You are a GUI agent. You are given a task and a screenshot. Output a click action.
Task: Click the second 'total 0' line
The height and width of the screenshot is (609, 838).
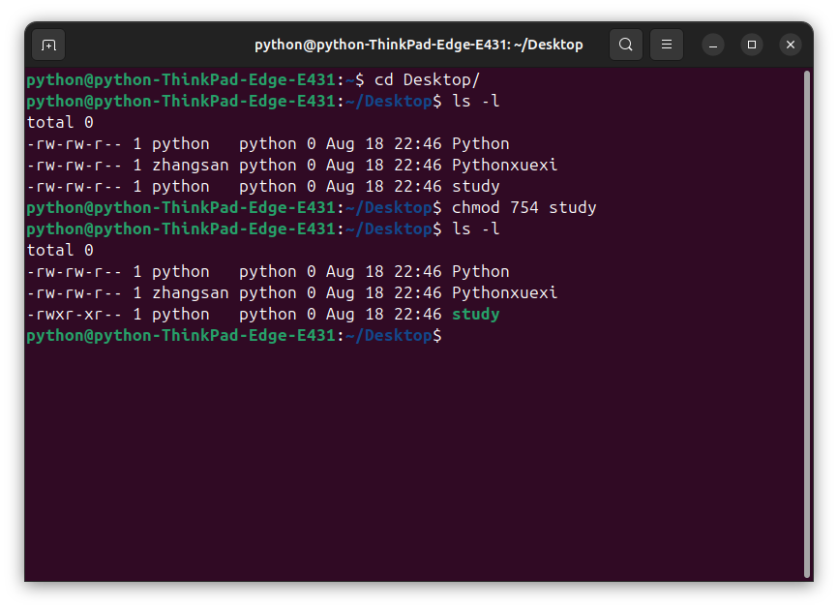pyautogui.click(x=60, y=250)
